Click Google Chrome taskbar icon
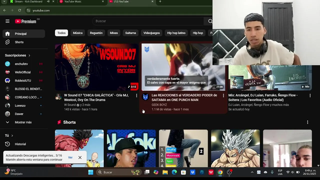This screenshot has width=320, height=180. (220, 172)
